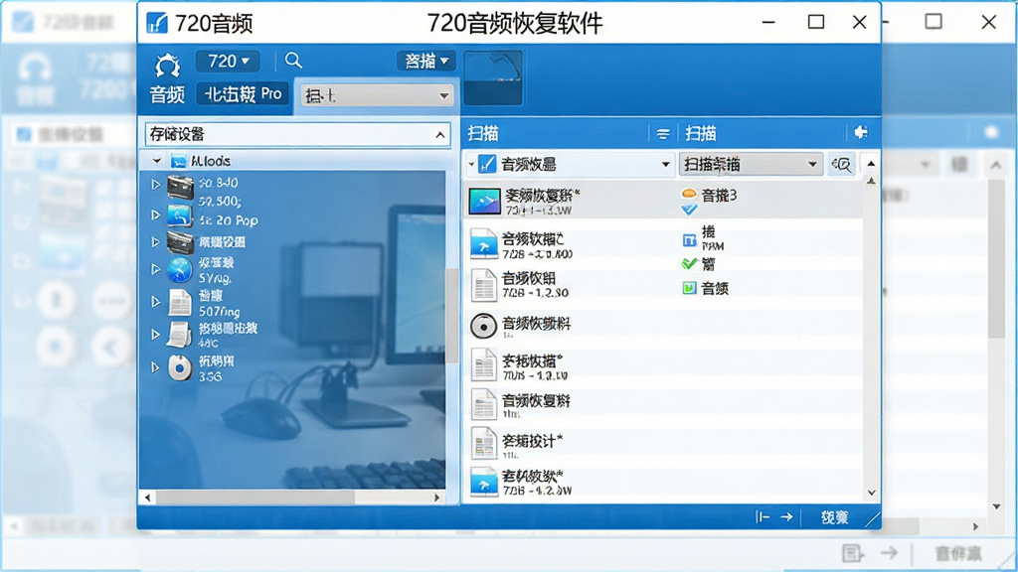Collapse the 存储设备 panel header

pos(440,135)
